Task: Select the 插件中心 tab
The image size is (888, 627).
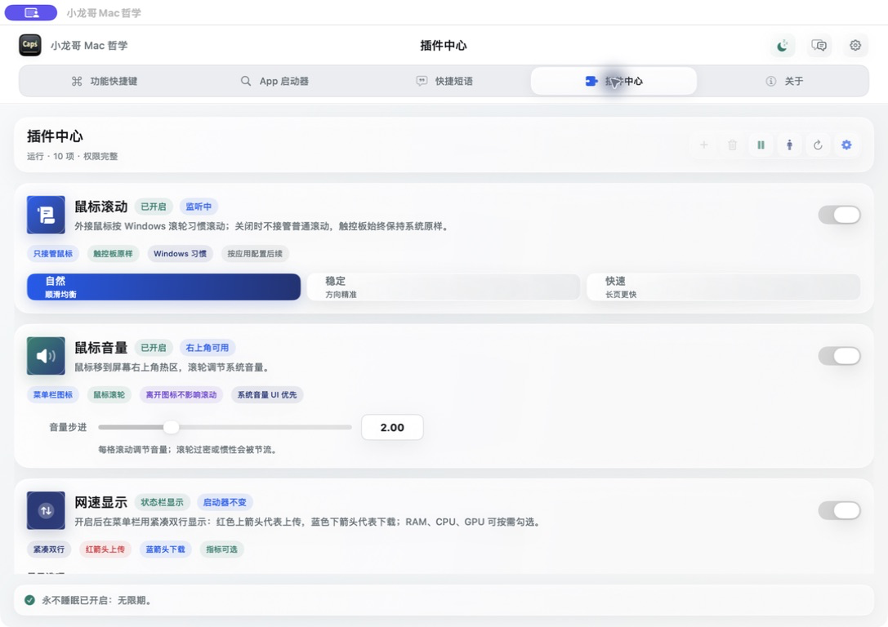Action: pyautogui.click(x=614, y=81)
